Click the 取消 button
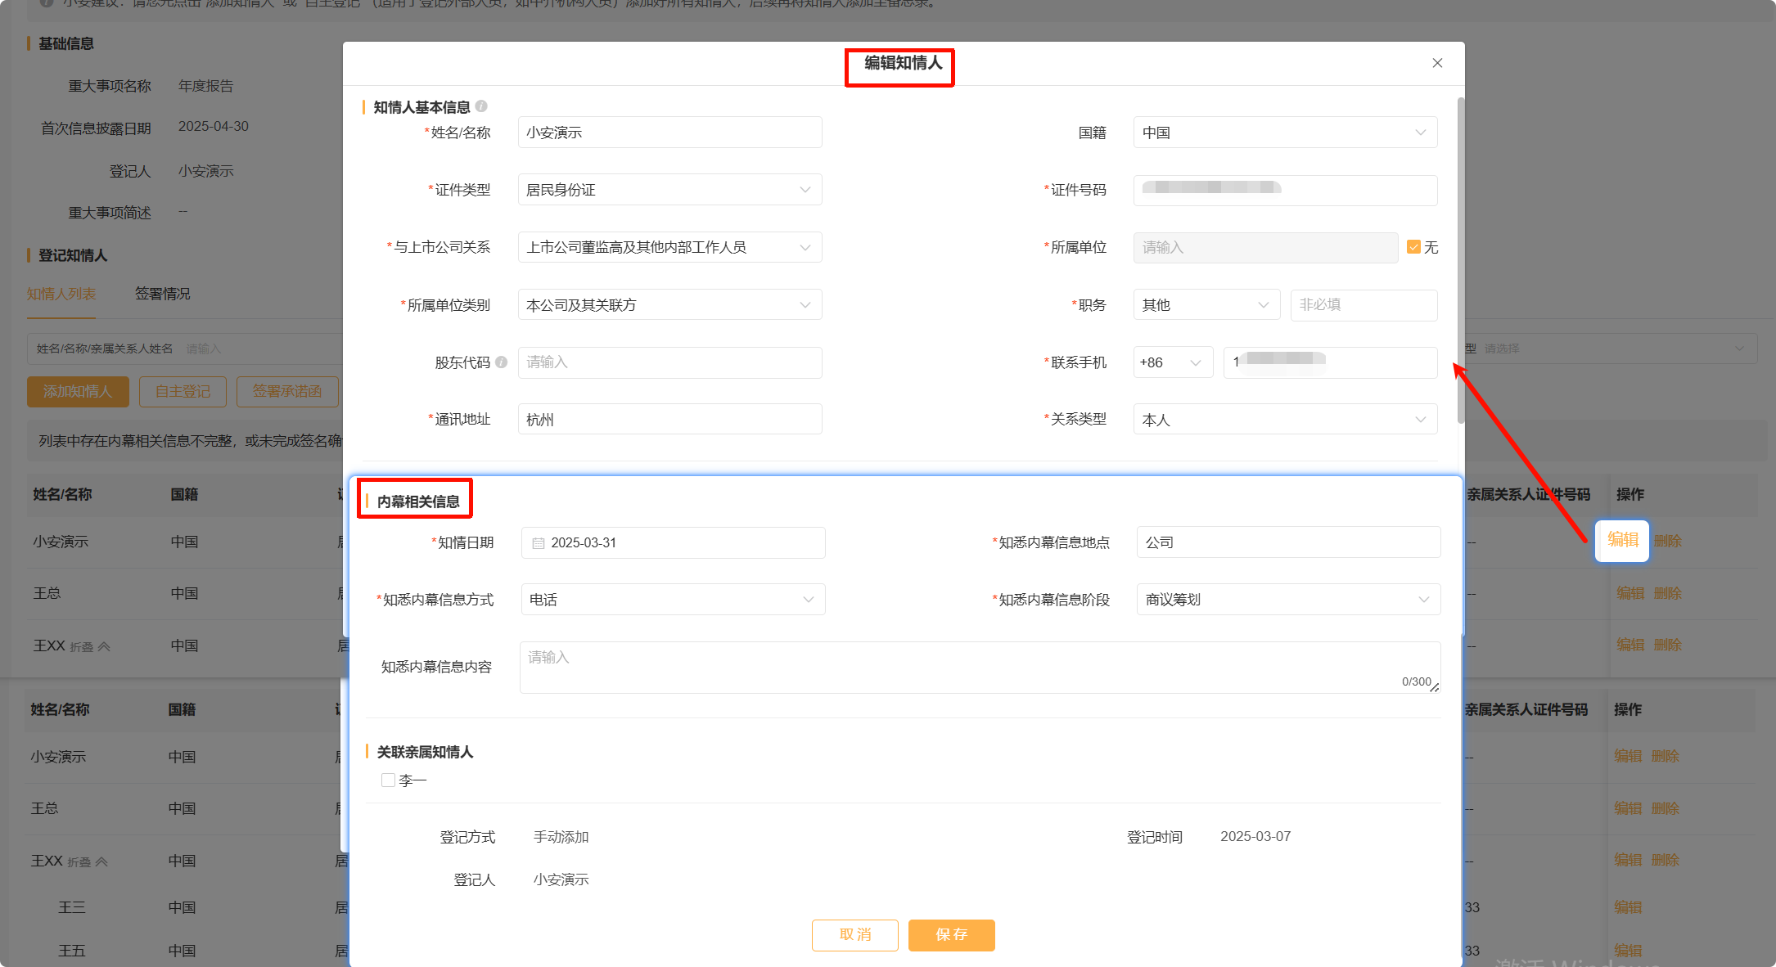 pyautogui.click(x=854, y=935)
